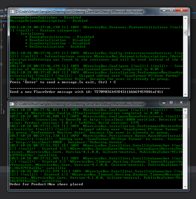Click the Ordering.Server console window app icon
This screenshot has height=199, width=196.
pos(12,104)
